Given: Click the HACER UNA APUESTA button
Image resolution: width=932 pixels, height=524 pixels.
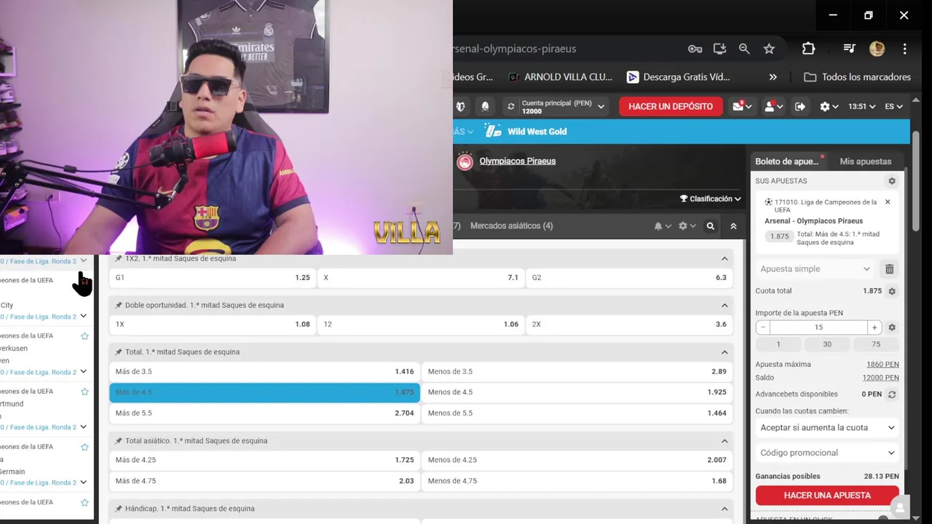Looking at the screenshot, I should point(827,496).
